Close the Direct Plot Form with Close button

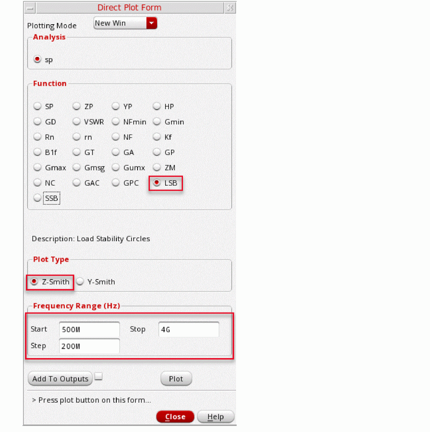[175, 417]
